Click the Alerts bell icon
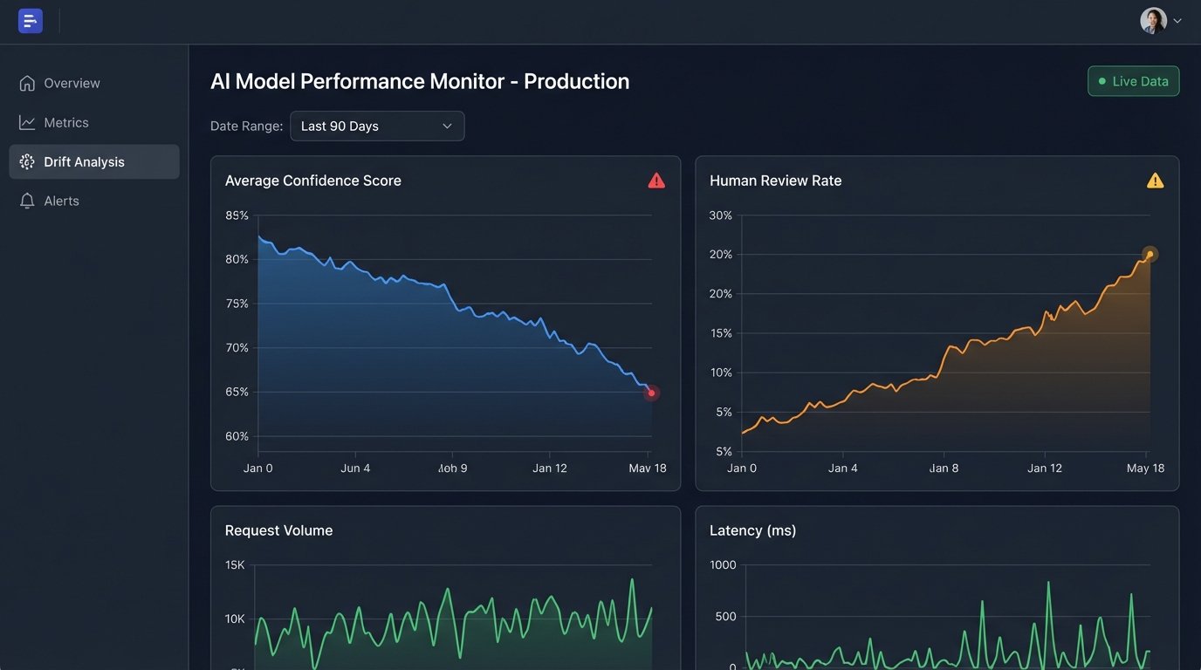The image size is (1201, 670). coord(27,202)
